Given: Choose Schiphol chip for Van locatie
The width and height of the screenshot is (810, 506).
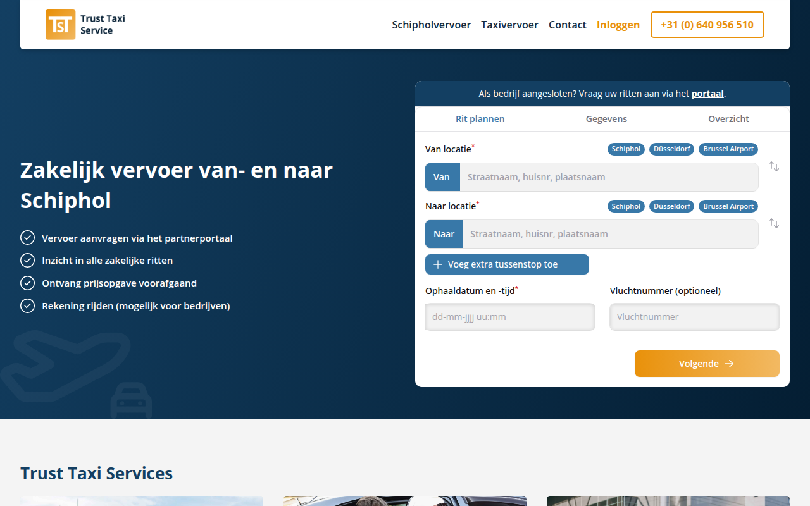Looking at the screenshot, I should 626,149.
